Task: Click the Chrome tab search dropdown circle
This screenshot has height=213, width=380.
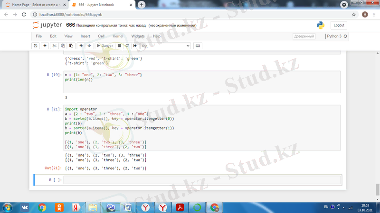Action: point(344,5)
